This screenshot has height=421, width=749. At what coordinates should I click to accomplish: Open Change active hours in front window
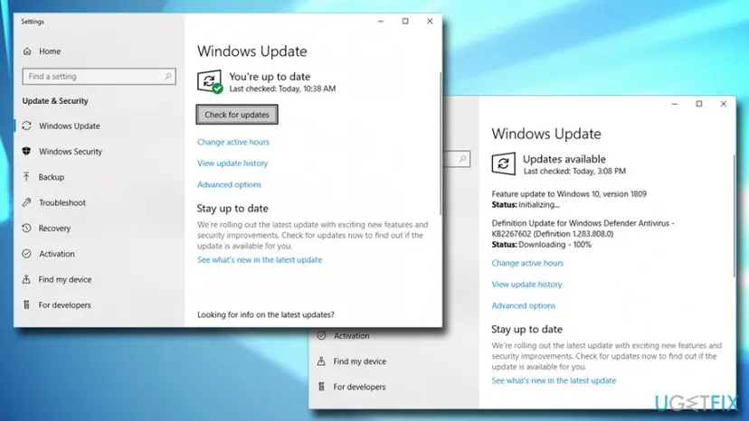point(233,142)
